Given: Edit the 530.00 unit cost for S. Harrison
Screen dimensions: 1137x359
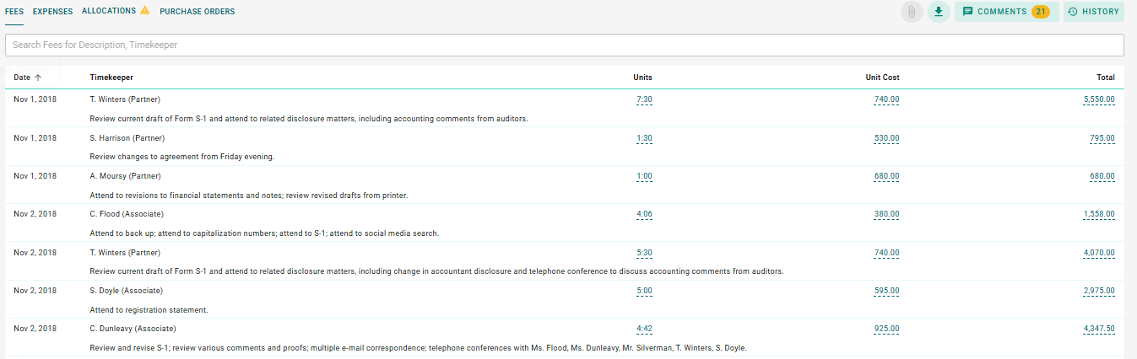Looking at the screenshot, I should pos(886,138).
